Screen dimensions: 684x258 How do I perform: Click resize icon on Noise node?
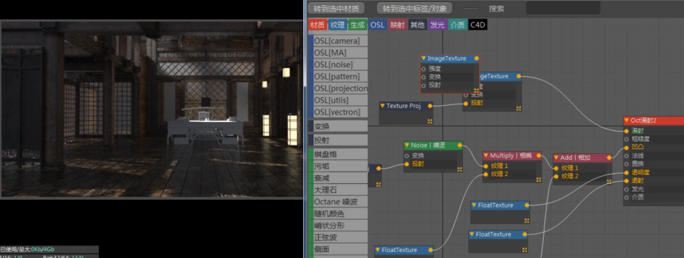[x=460, y=169]
